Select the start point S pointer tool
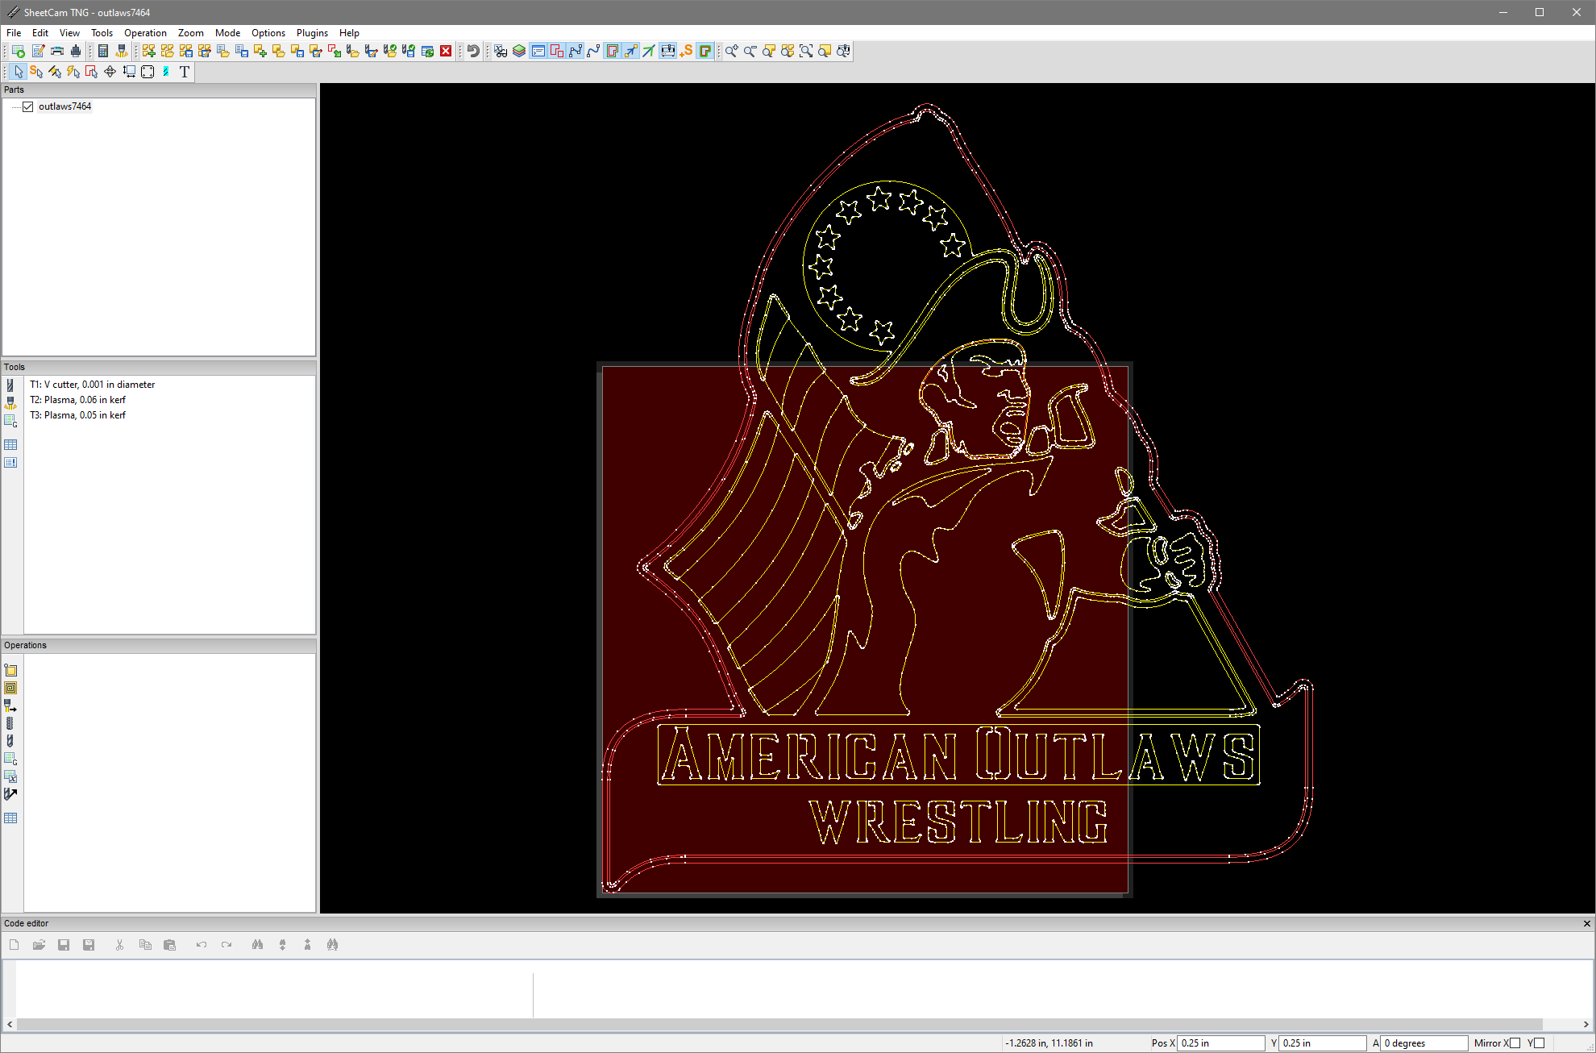Image resolution: width=1596 pixels, height=1053 pixels. pyautogui.click(x=36, y=72)
